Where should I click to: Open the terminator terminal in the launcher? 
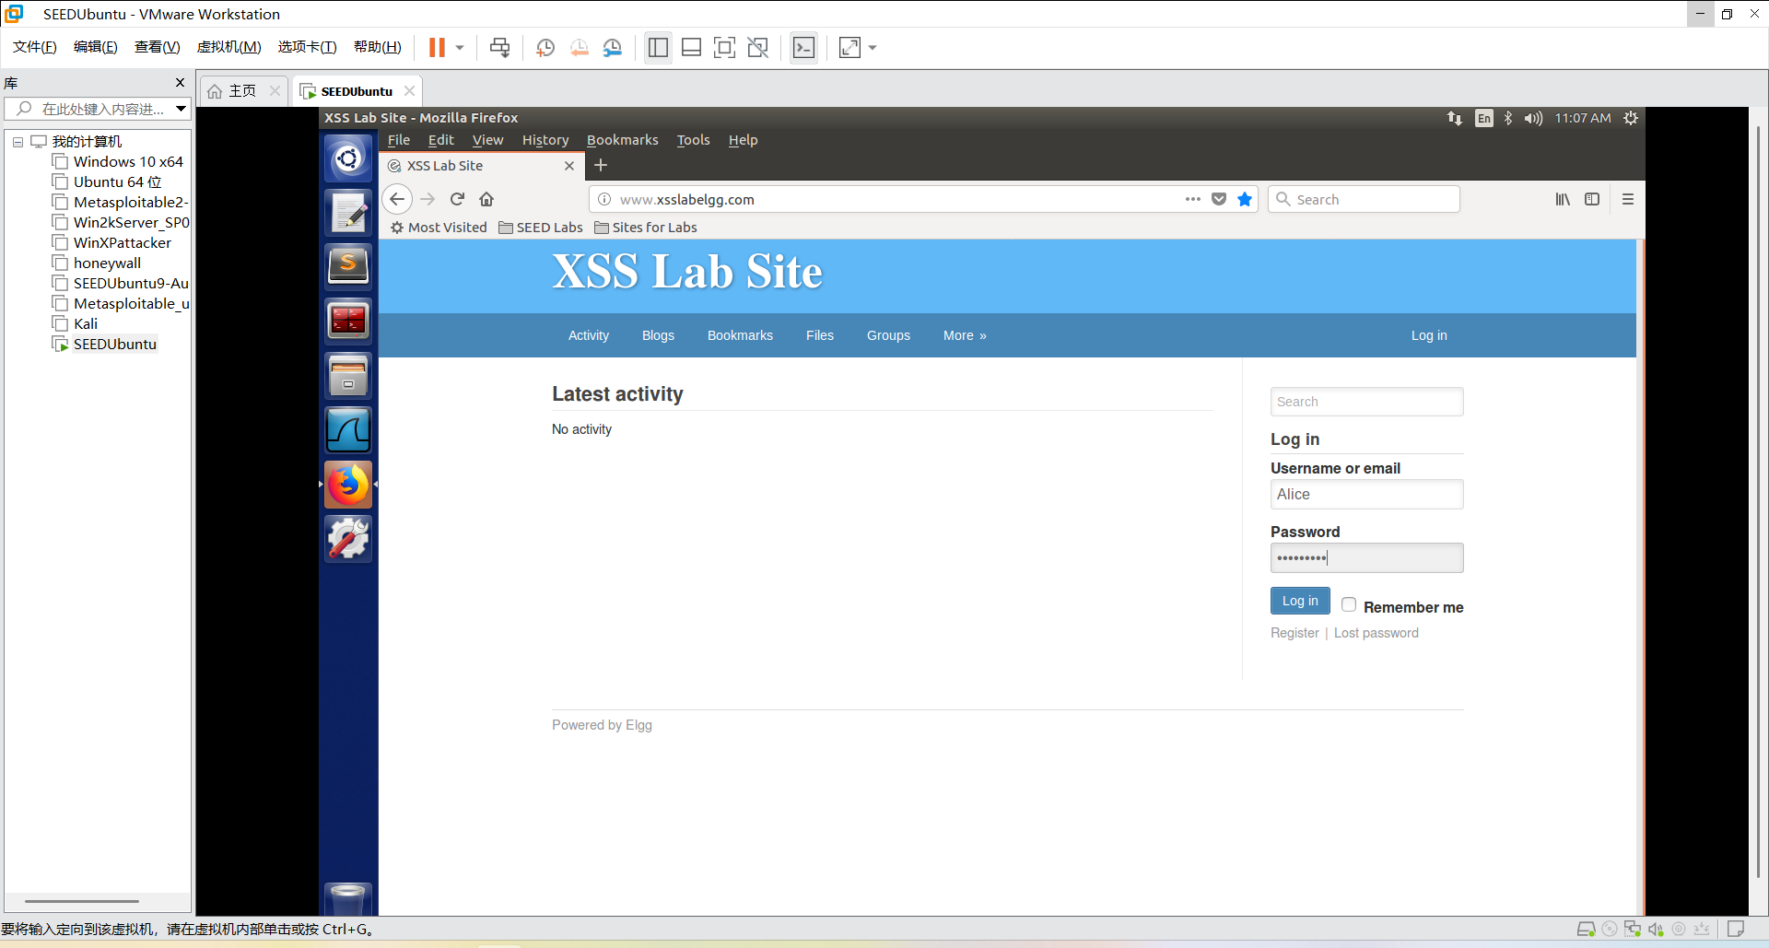[x=348, y=322]
